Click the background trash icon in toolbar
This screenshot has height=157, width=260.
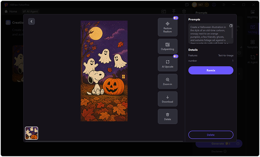(x=184, y=12)
